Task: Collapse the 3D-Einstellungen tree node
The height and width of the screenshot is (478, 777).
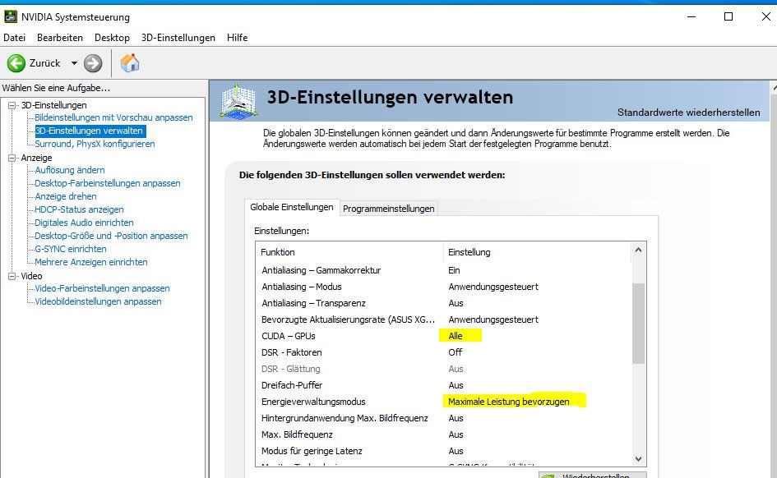Action: click(12, 105)
